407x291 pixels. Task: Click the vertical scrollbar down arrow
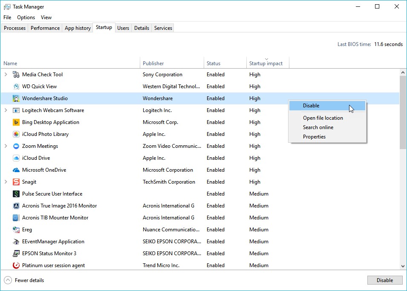[x=403, y=266]
